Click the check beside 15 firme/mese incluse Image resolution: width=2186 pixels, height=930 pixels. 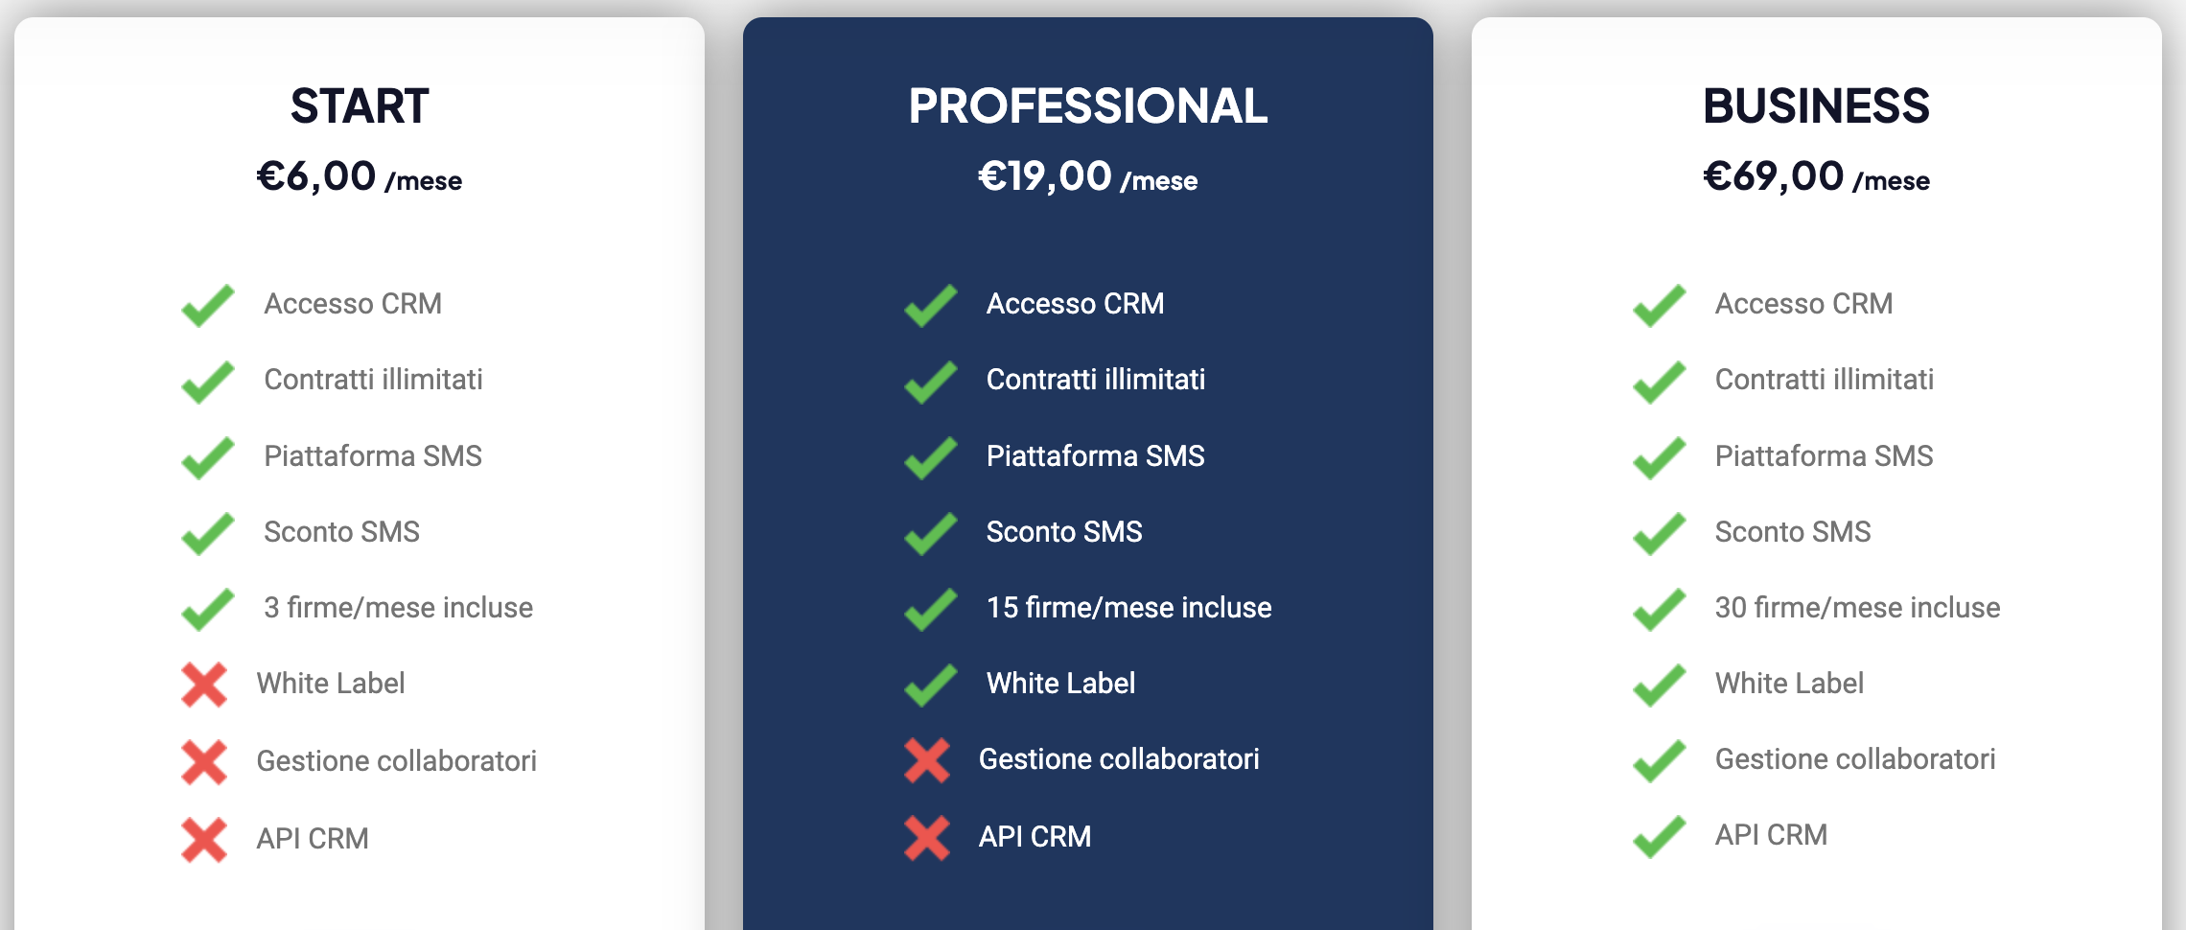[x=930, y=609]
